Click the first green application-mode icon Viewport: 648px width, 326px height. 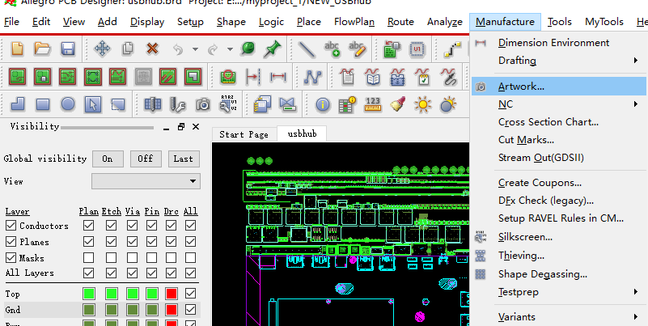coord(17,77)
